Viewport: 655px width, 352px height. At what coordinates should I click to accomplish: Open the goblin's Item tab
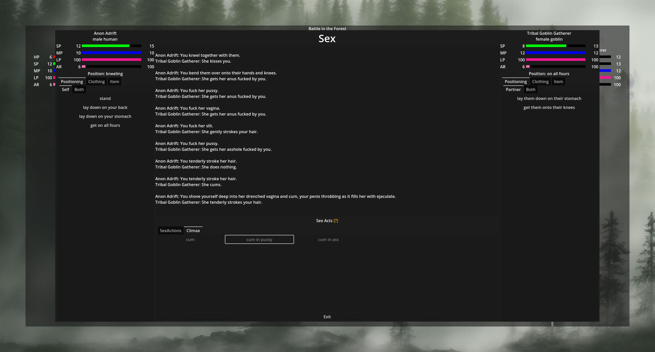558,82
